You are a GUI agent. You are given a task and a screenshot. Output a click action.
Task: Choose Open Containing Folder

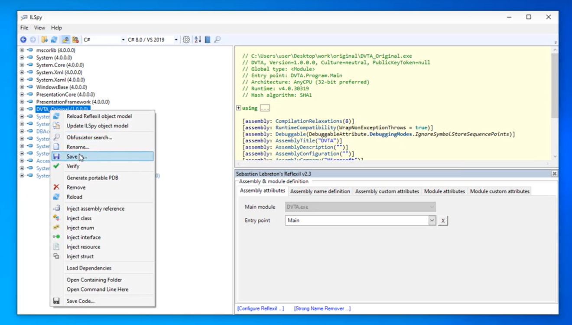coord(102,280)
